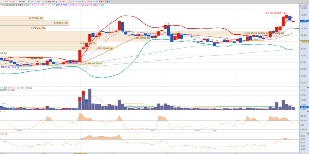
Task: Click the RSI 14 indicator label
Action: (4, 134)
